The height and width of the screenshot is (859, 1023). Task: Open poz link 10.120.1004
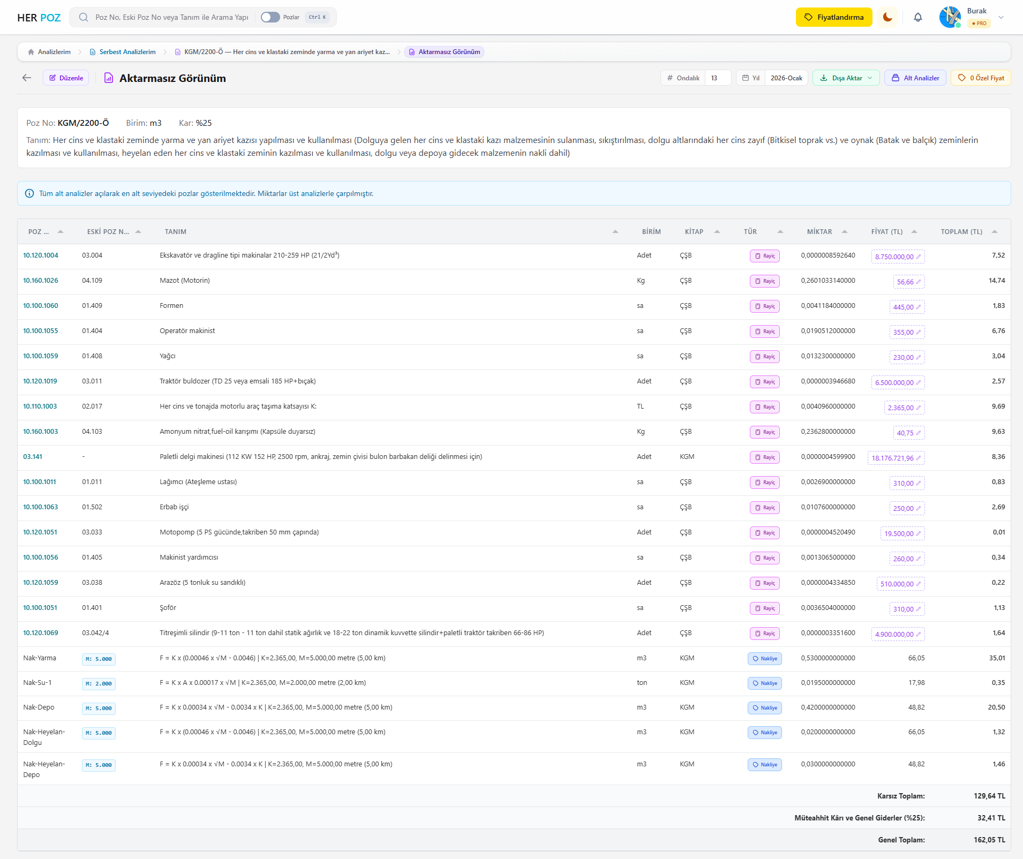41,255
